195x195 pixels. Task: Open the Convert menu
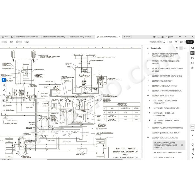(x=19, y=42)
